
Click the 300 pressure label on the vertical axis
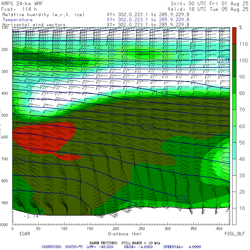(5, 71)
